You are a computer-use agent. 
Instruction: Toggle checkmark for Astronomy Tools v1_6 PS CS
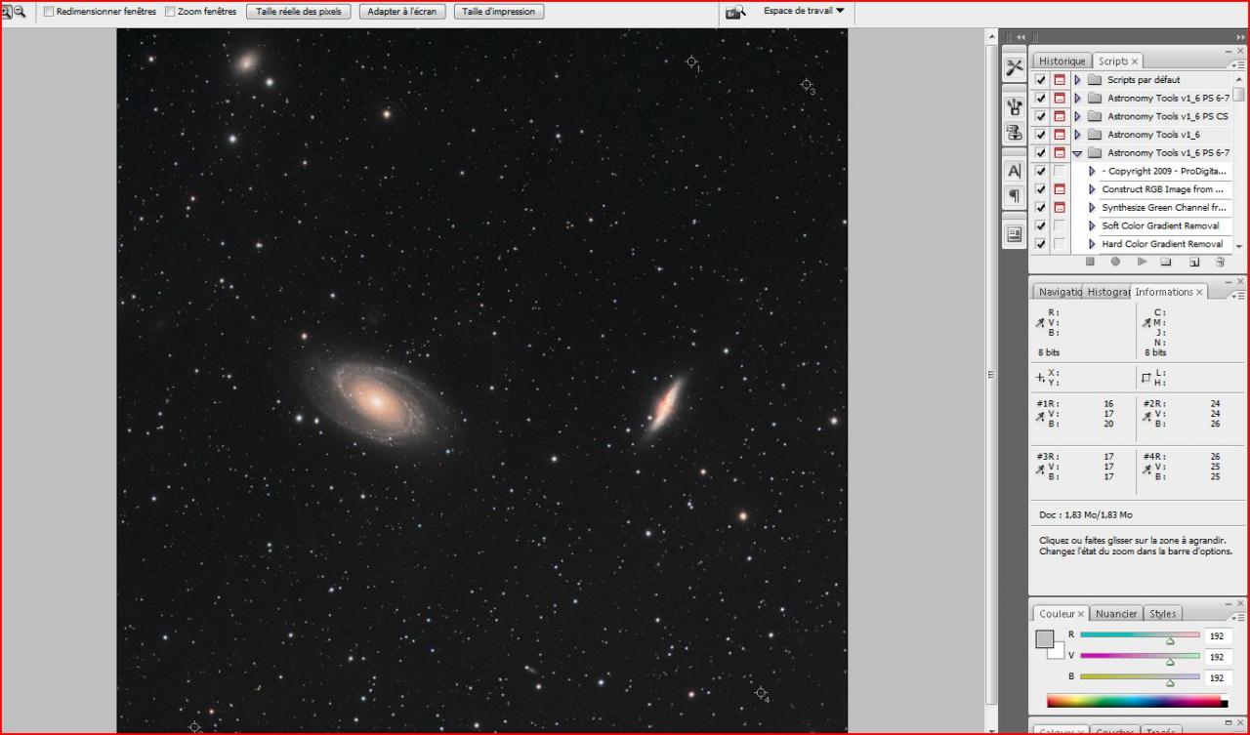pyautogui.click(x=1041, y=116)
